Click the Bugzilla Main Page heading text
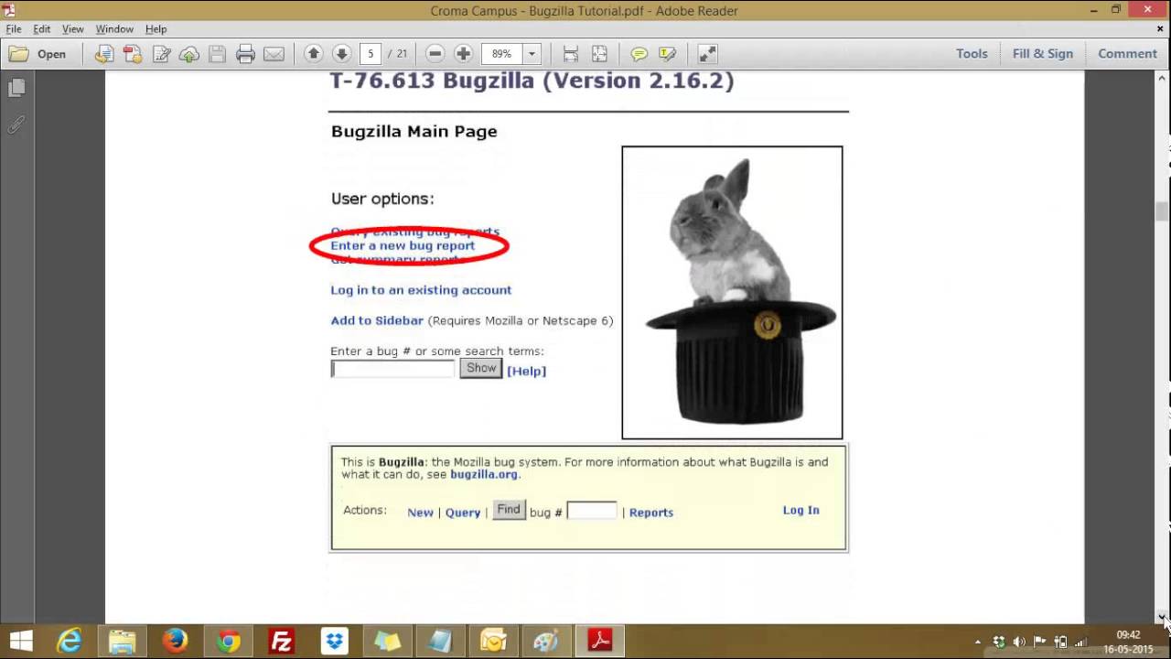1171x659 pixels. click(414, 132)
